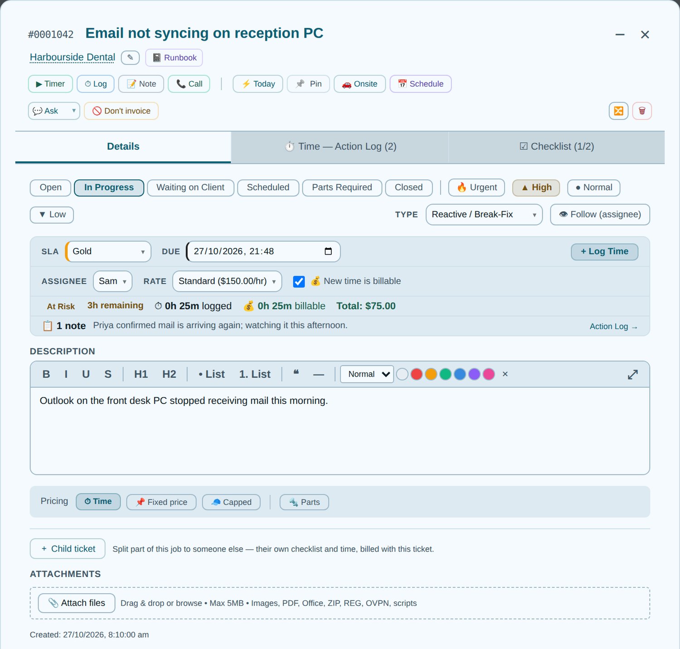The width and height of the screenshot is (680, 649).
Task: Open the Normal text size dropdown
Action: (367, 374)
